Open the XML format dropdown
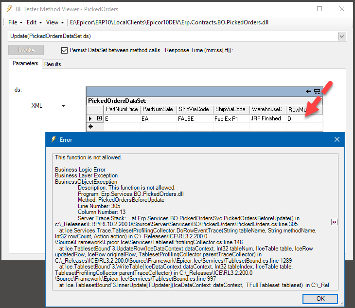 (x=63, y=106)
